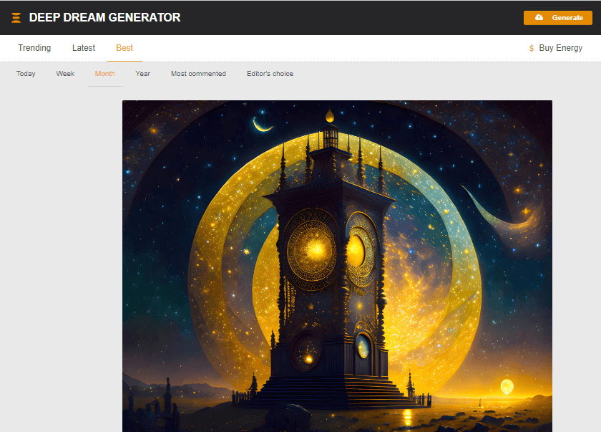Select the Month filter

pos(104,74)
